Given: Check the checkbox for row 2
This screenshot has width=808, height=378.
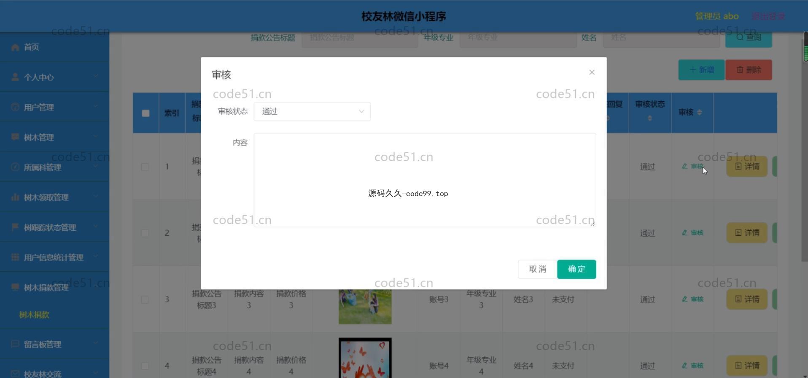Looking at the screenshot, I should coord(145,233).
